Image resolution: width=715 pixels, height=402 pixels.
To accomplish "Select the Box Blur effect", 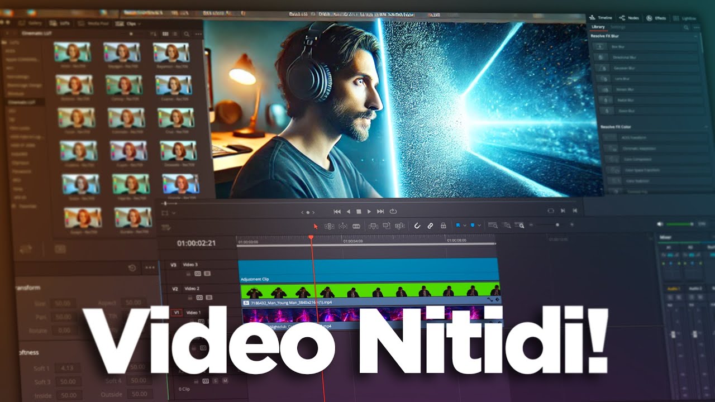I will click(645, 47).
